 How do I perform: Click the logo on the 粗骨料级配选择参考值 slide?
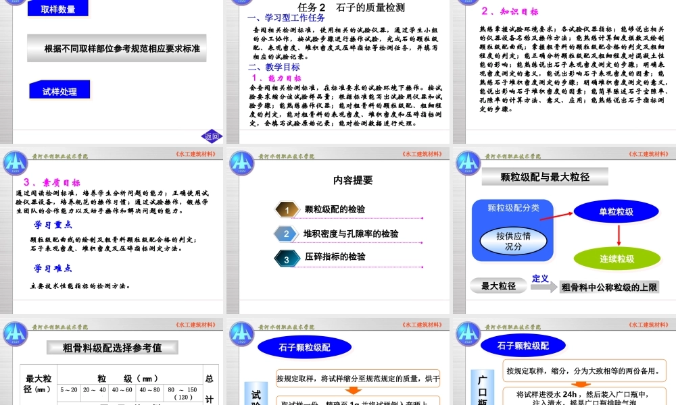(15, 335)
